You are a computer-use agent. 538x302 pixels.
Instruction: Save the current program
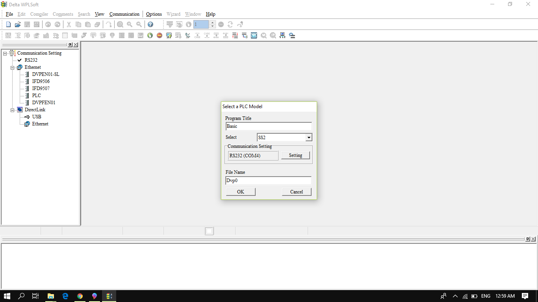(27, 24)
